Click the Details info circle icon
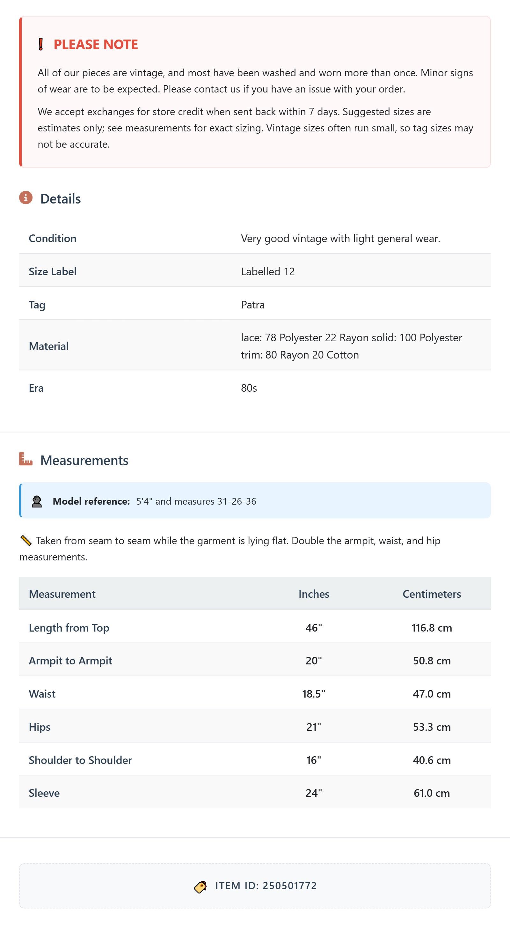This screenshot has height=925, width=510. 26,197
